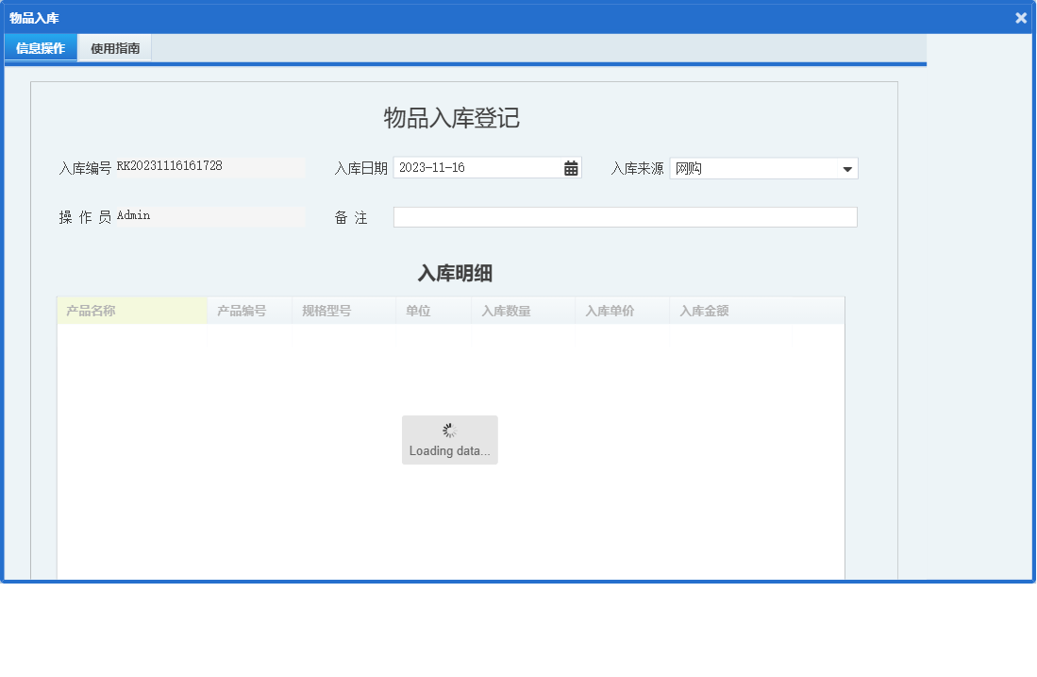The height and width of the screenshot is (677, 1037).
Task: Click the Loading data spinner icon
Action: click(450, 430)
